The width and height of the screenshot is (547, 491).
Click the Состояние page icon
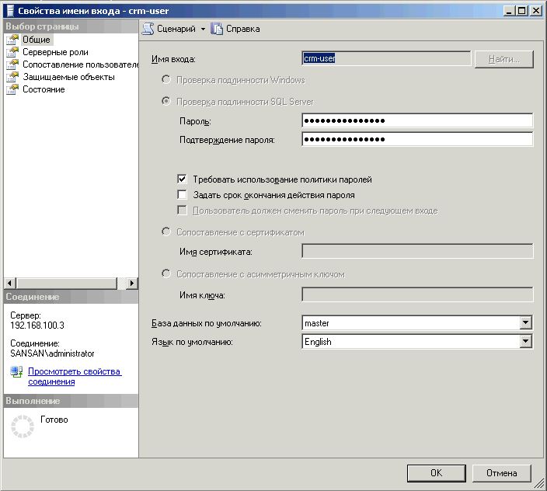[12, 89]
